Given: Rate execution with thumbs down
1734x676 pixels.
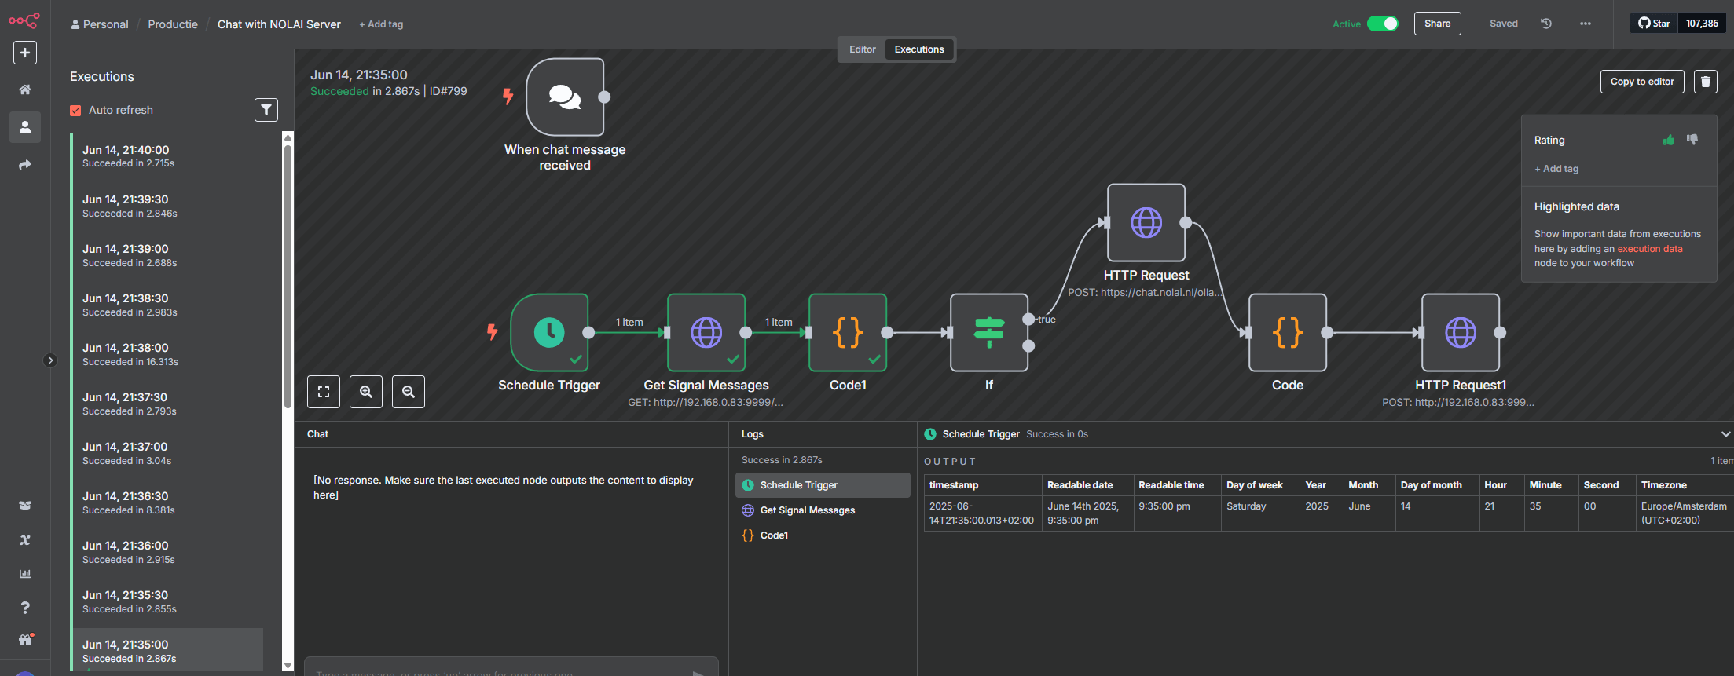Looking at the screenshot, I should point(1692,140).
